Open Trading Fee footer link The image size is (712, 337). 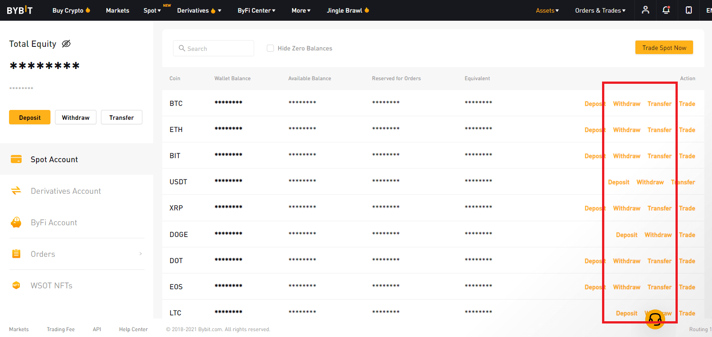(61, 329)
